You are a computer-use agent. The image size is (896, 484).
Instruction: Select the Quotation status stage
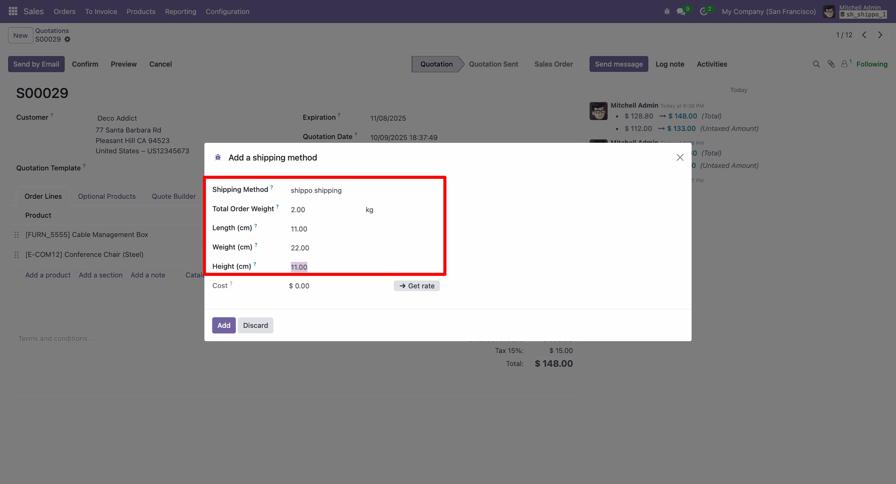(436, 64)
